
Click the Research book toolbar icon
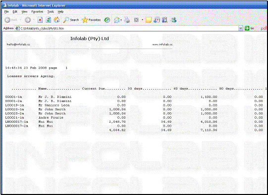click(x=164, y=20)
